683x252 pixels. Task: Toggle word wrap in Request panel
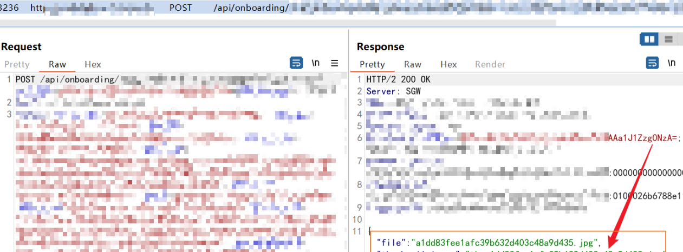pyautogui.click(x=296, y=63)
